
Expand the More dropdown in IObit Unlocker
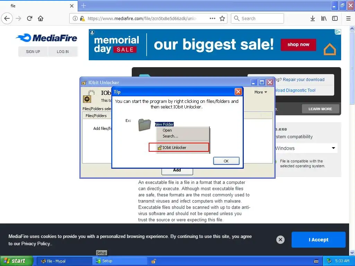[x=261, y=92]
